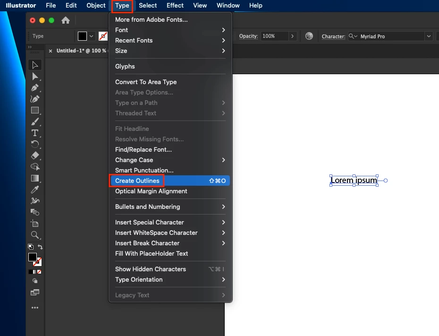Select the Symbol Sprayer tool
The width and height of the screenshot is (439, 336).
click(35, 201)
